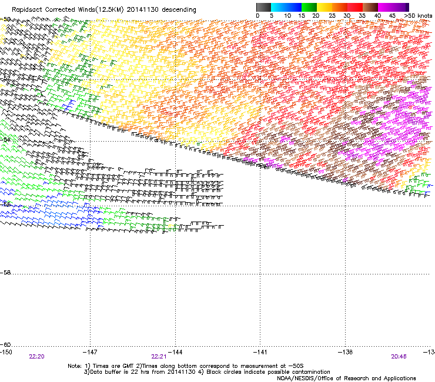Click the Rapidscat Corrected Winds title text

[x=104, y=9]
